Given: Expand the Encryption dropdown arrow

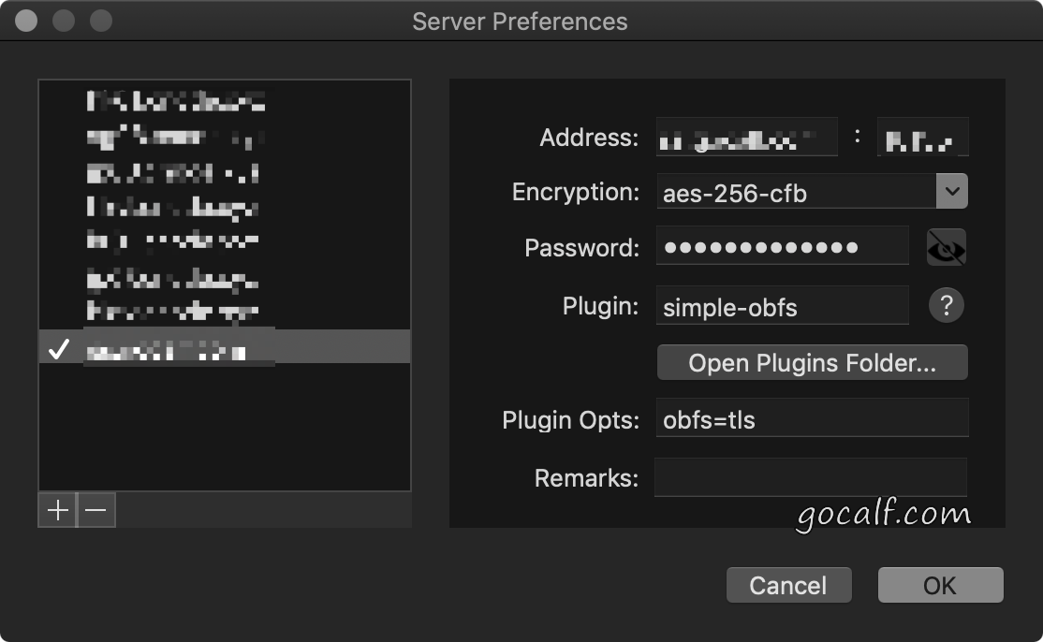Looking at the screenshot, I should click(x=952, y=192).
